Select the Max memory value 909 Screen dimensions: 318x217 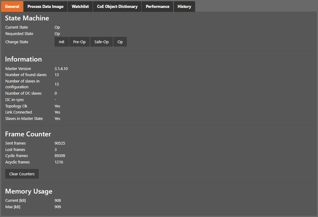[58, 207]
